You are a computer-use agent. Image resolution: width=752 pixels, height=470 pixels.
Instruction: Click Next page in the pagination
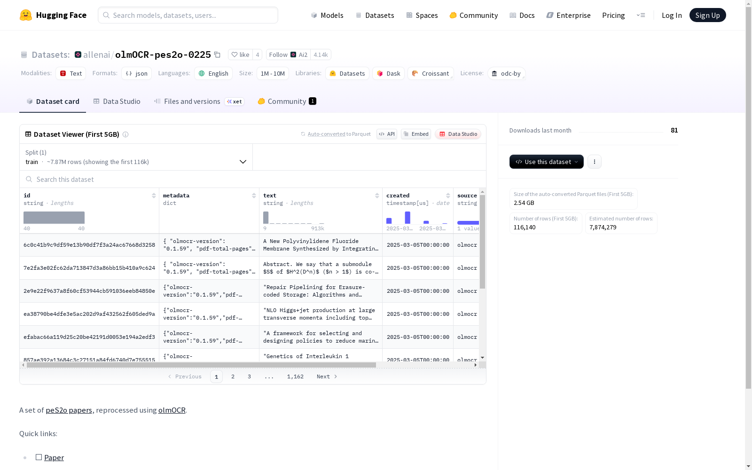point(327,376)
